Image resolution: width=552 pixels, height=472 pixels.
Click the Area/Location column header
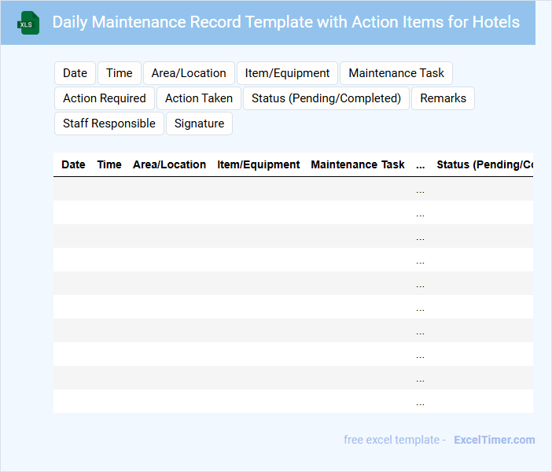click(169, 164)
